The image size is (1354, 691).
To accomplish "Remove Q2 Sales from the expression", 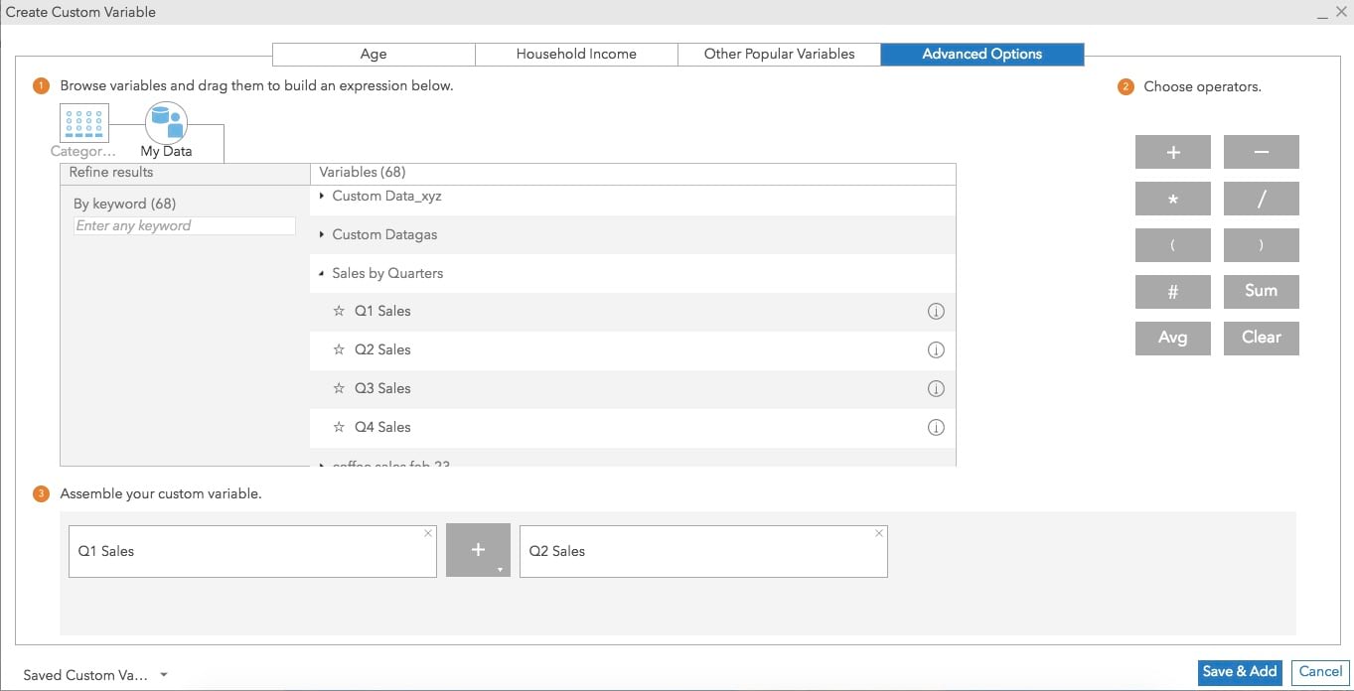I will point(879,533).
